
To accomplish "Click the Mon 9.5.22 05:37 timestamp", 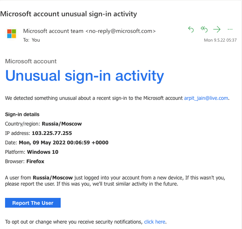I will 220,40.
